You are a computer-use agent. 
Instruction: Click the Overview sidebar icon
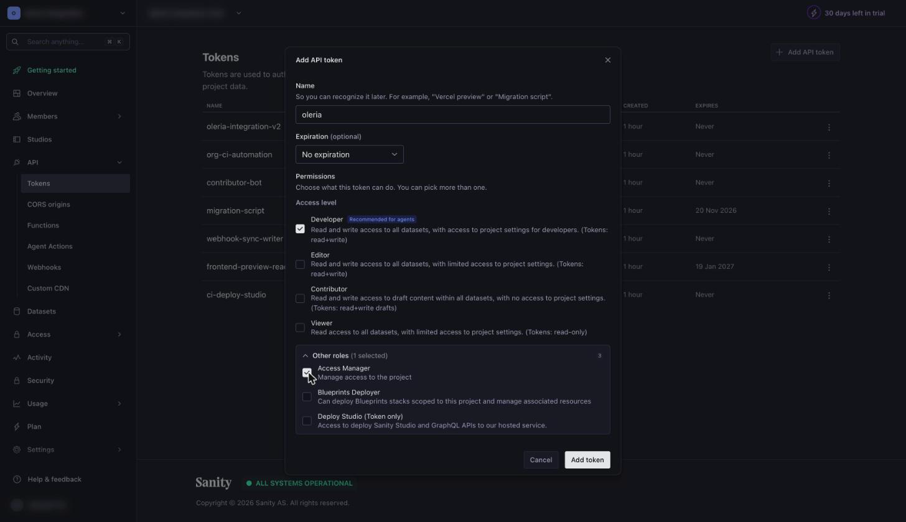17,93
